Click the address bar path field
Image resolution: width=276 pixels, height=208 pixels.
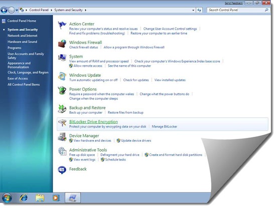tap(107, 10)
